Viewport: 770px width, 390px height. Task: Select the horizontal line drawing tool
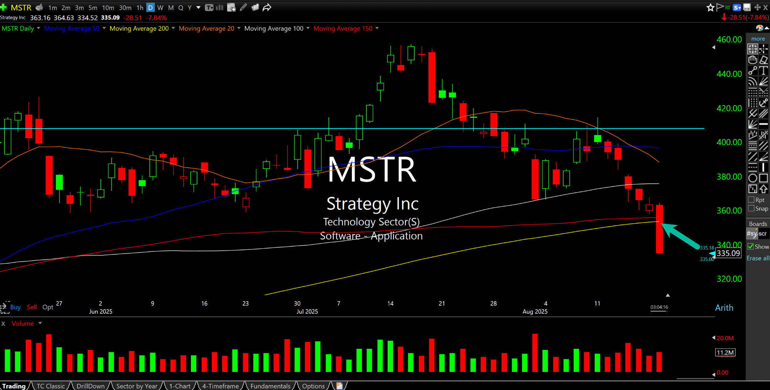click(763, 124)
